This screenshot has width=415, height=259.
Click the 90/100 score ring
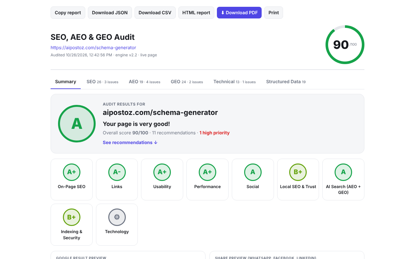coord(345,45)
